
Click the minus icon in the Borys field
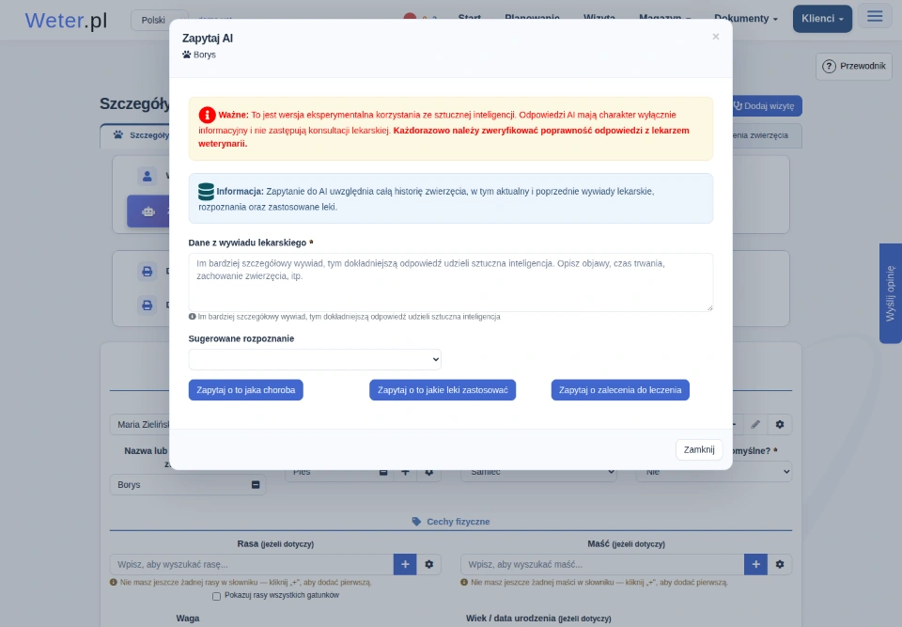256,485
